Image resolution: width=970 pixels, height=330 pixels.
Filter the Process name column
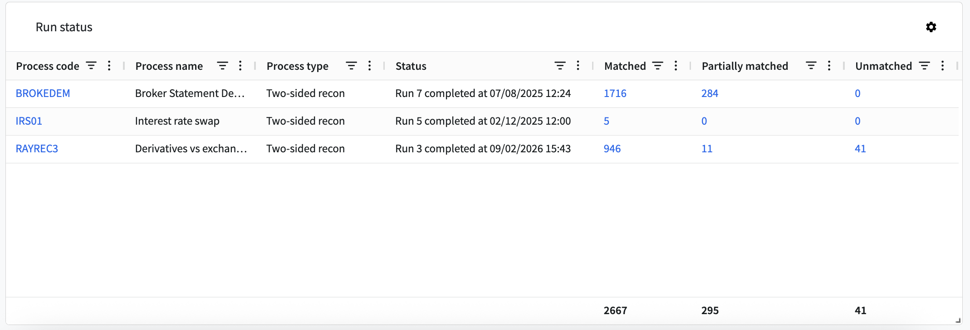click(x=222, y=66)
